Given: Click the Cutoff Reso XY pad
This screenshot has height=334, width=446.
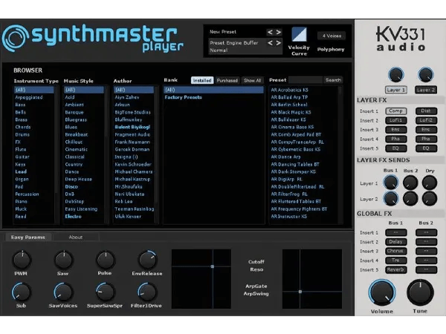Looking at the screenshot, I should tap(201, 279).
